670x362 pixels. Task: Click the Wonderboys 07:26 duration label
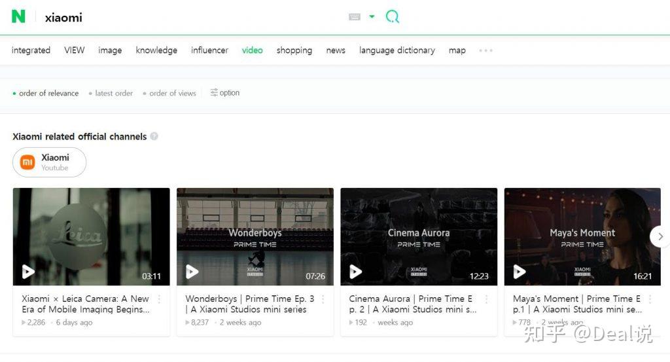315,276
